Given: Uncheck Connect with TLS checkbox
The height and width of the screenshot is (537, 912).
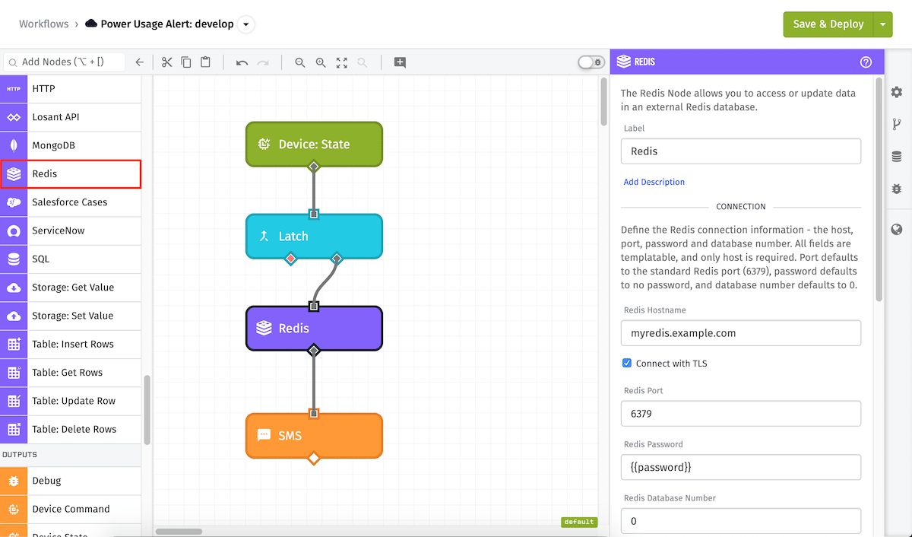Looking at the screenshot, I should 627,363.
